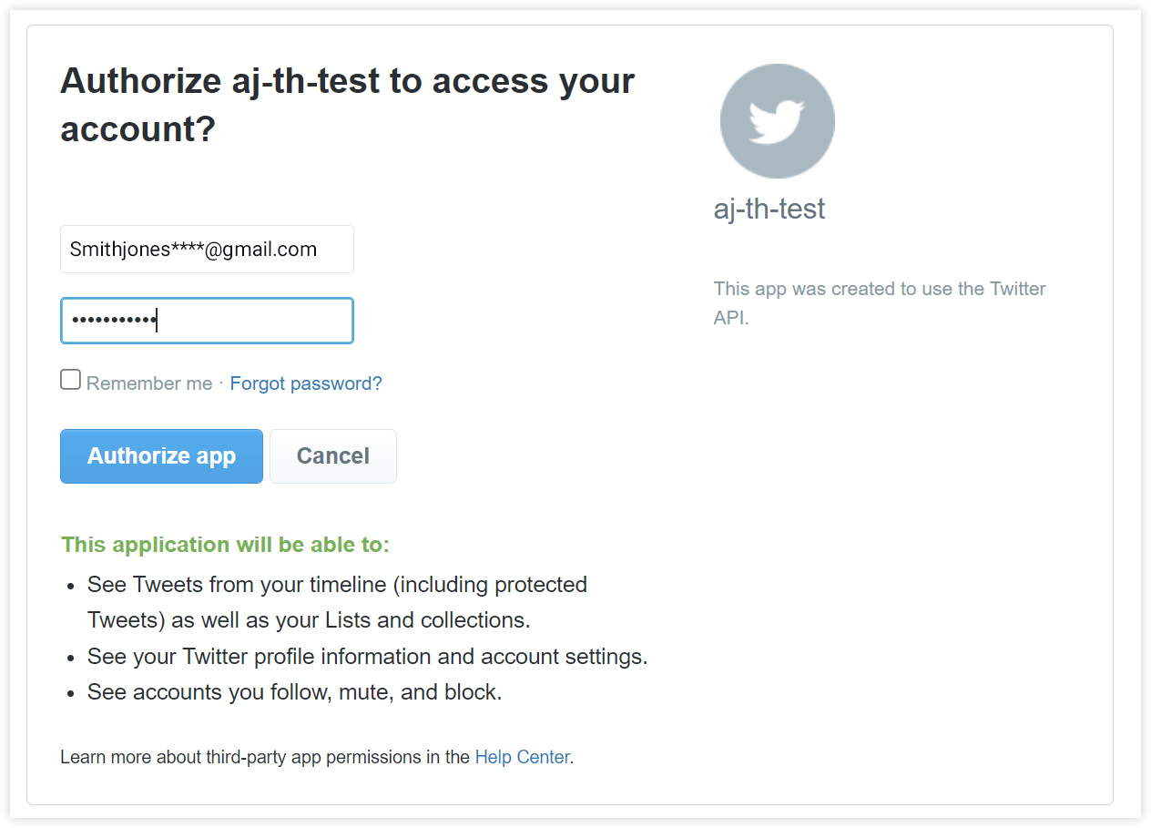Click 'Tweets) as well as your Lists and collections' line
Screen dimensions: 1151x828
309,620
